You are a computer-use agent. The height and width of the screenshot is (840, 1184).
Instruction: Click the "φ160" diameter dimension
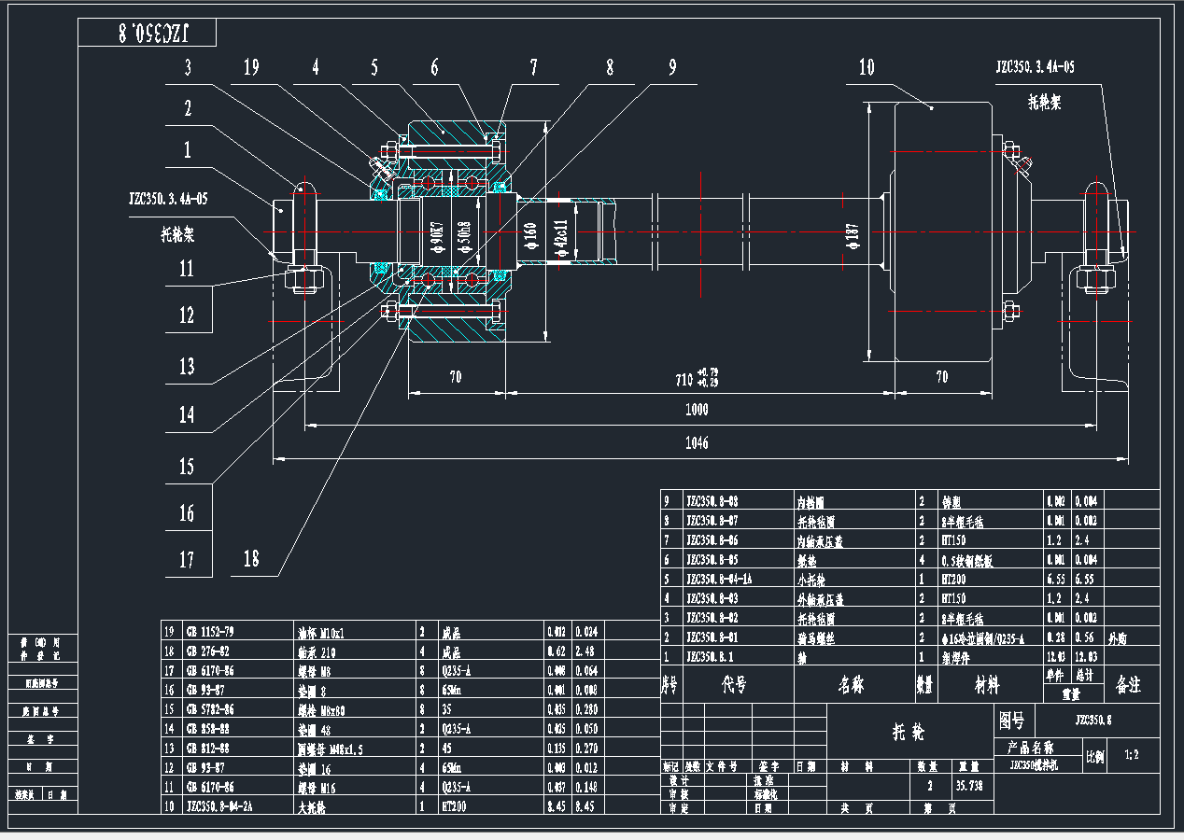coord(531,234)
